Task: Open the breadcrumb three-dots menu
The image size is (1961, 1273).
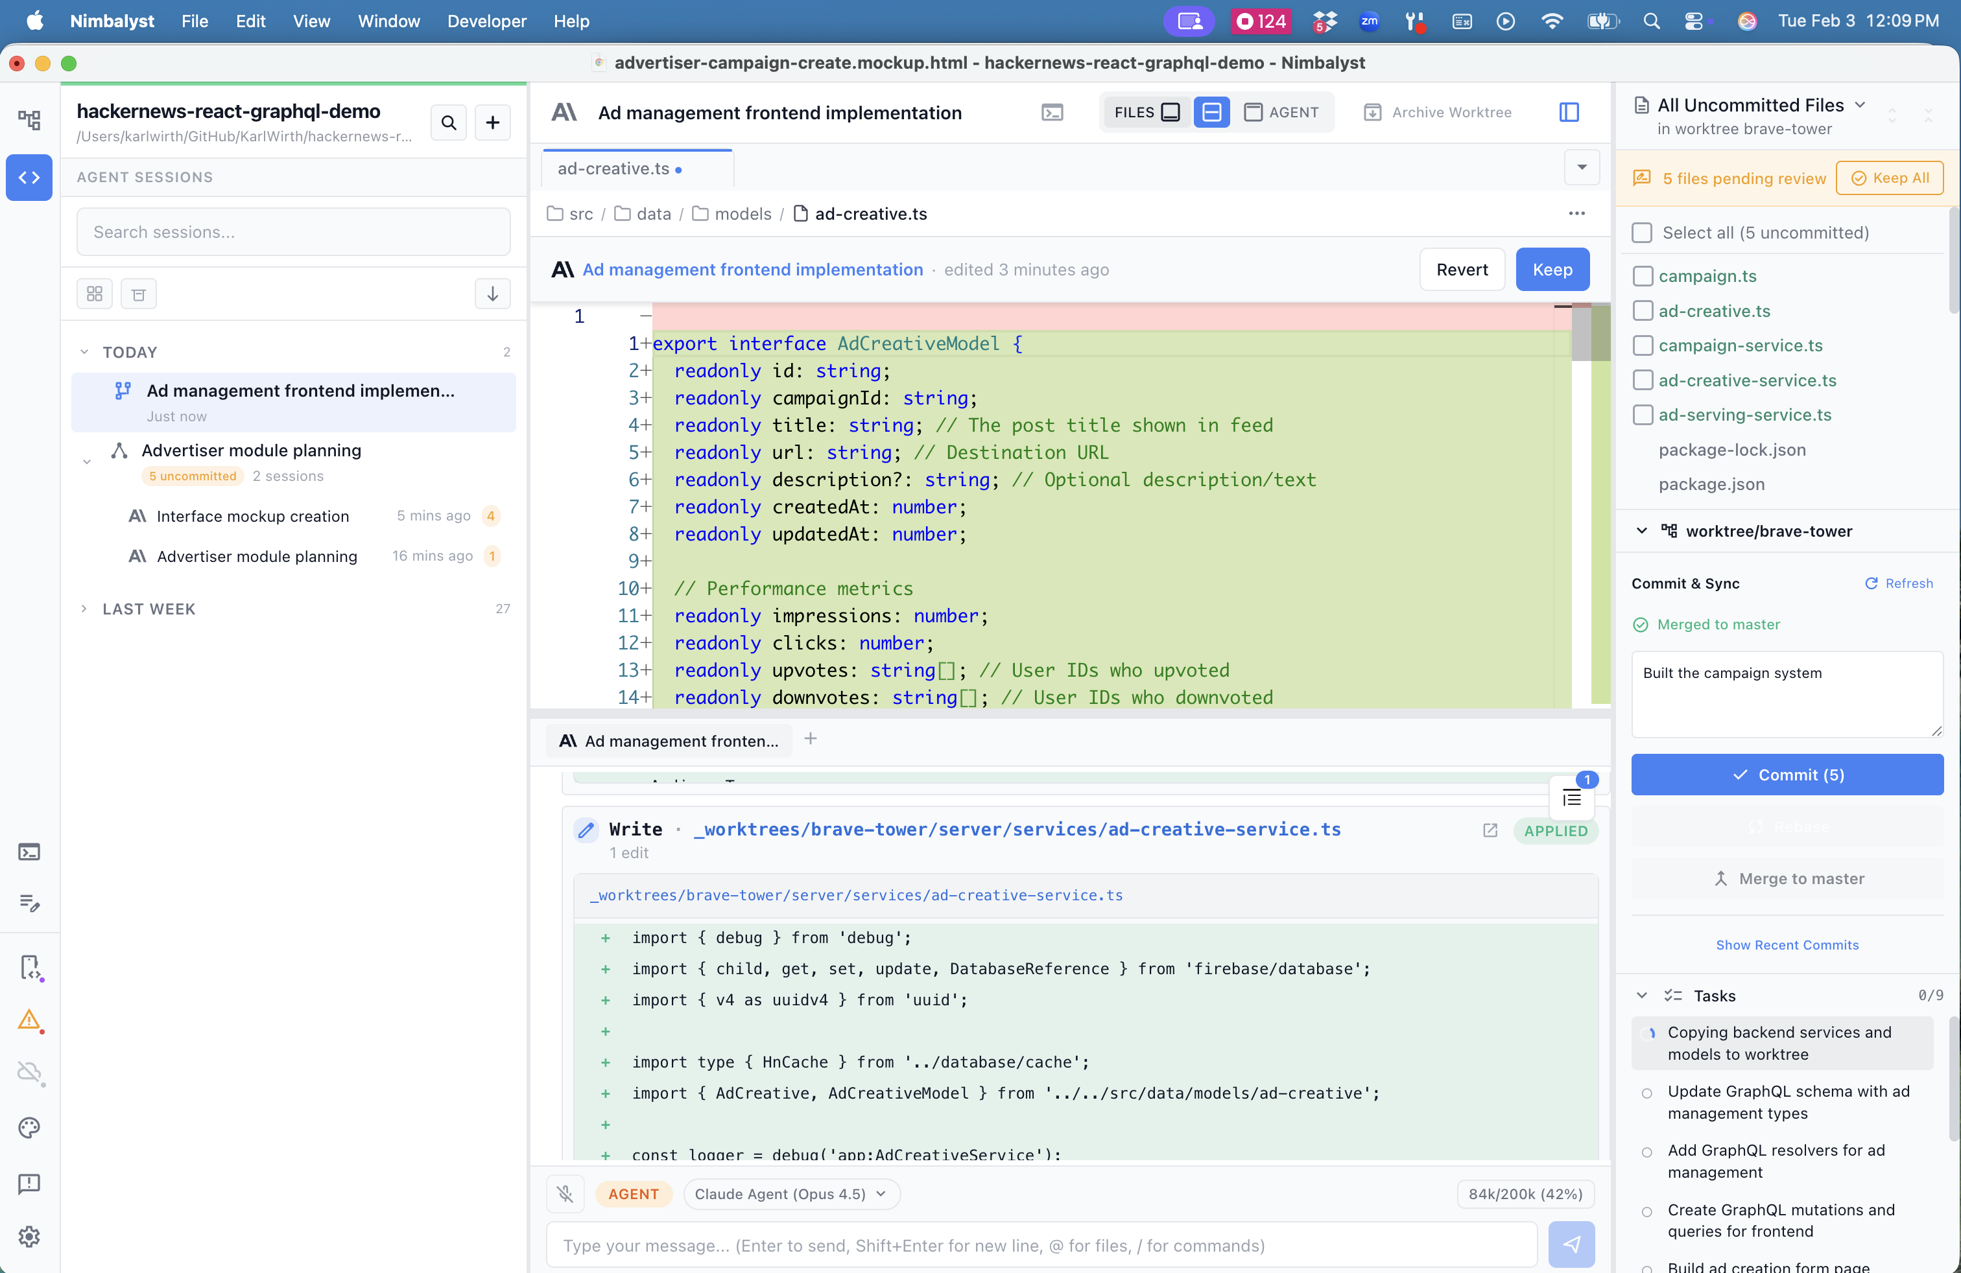Action: (x=1576, y=213)
